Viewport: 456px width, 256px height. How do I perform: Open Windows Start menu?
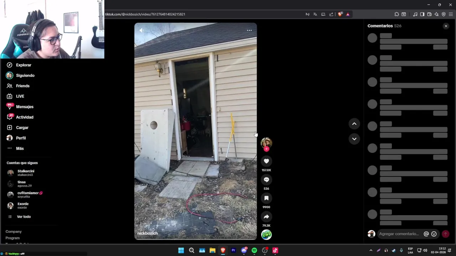point(181,250)
